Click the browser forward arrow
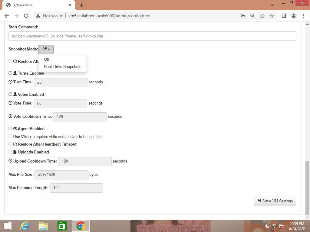The height and width of the screenshot is (232, 310). coord(16,16)
